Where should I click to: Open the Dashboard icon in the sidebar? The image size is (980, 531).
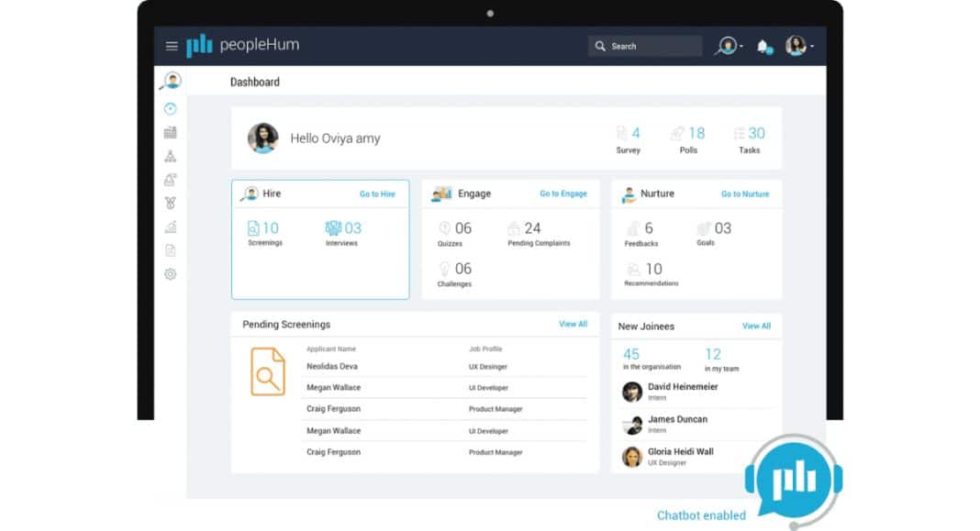tap(171, 108)
